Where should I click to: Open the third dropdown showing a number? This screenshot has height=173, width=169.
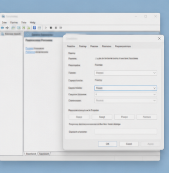click(126, 94)
